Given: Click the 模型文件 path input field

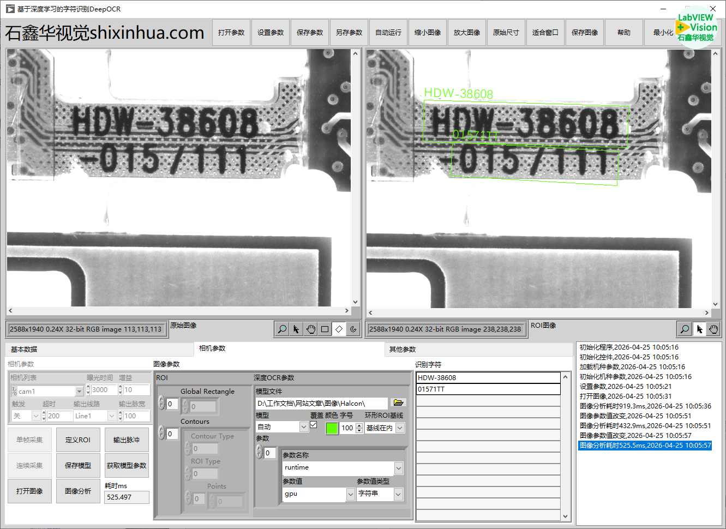Looking at the screenshot, I should point(321,404).
